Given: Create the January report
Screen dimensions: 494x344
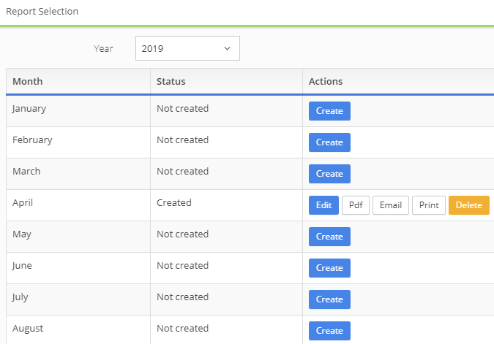Looking at the screenshot, I should coord(329,111).
